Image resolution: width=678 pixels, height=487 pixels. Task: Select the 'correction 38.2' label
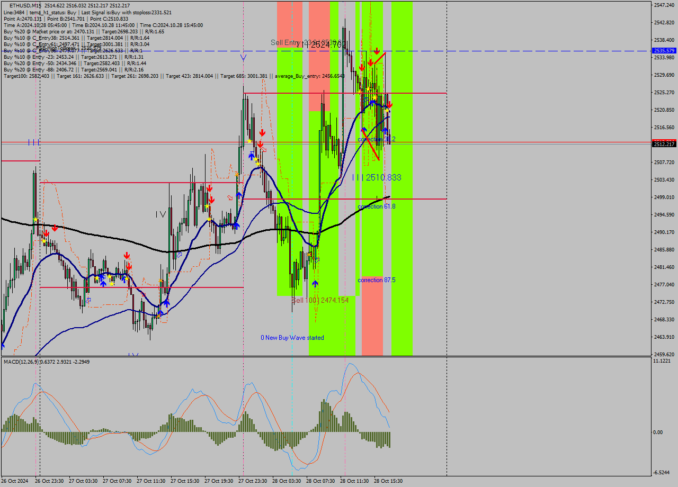(377, 139)
